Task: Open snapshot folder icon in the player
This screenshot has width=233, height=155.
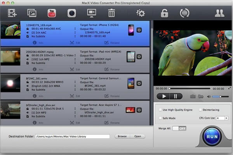Action: point(201,97)
